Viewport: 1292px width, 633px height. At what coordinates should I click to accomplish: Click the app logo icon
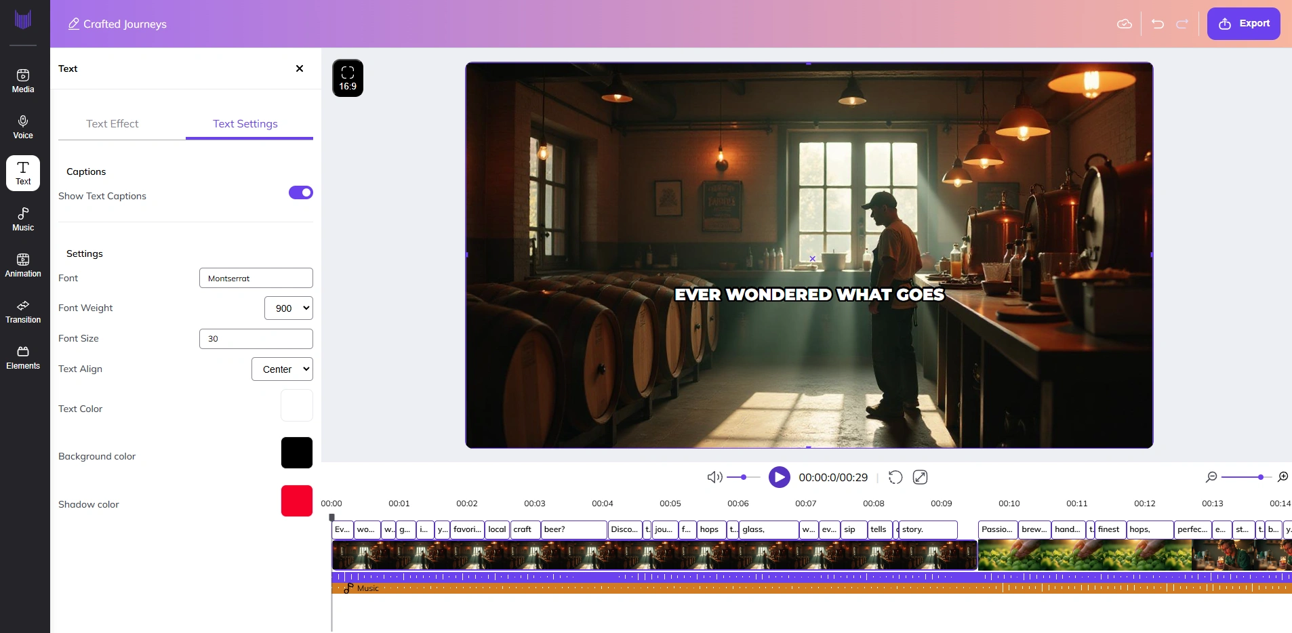tap(23, 20)
